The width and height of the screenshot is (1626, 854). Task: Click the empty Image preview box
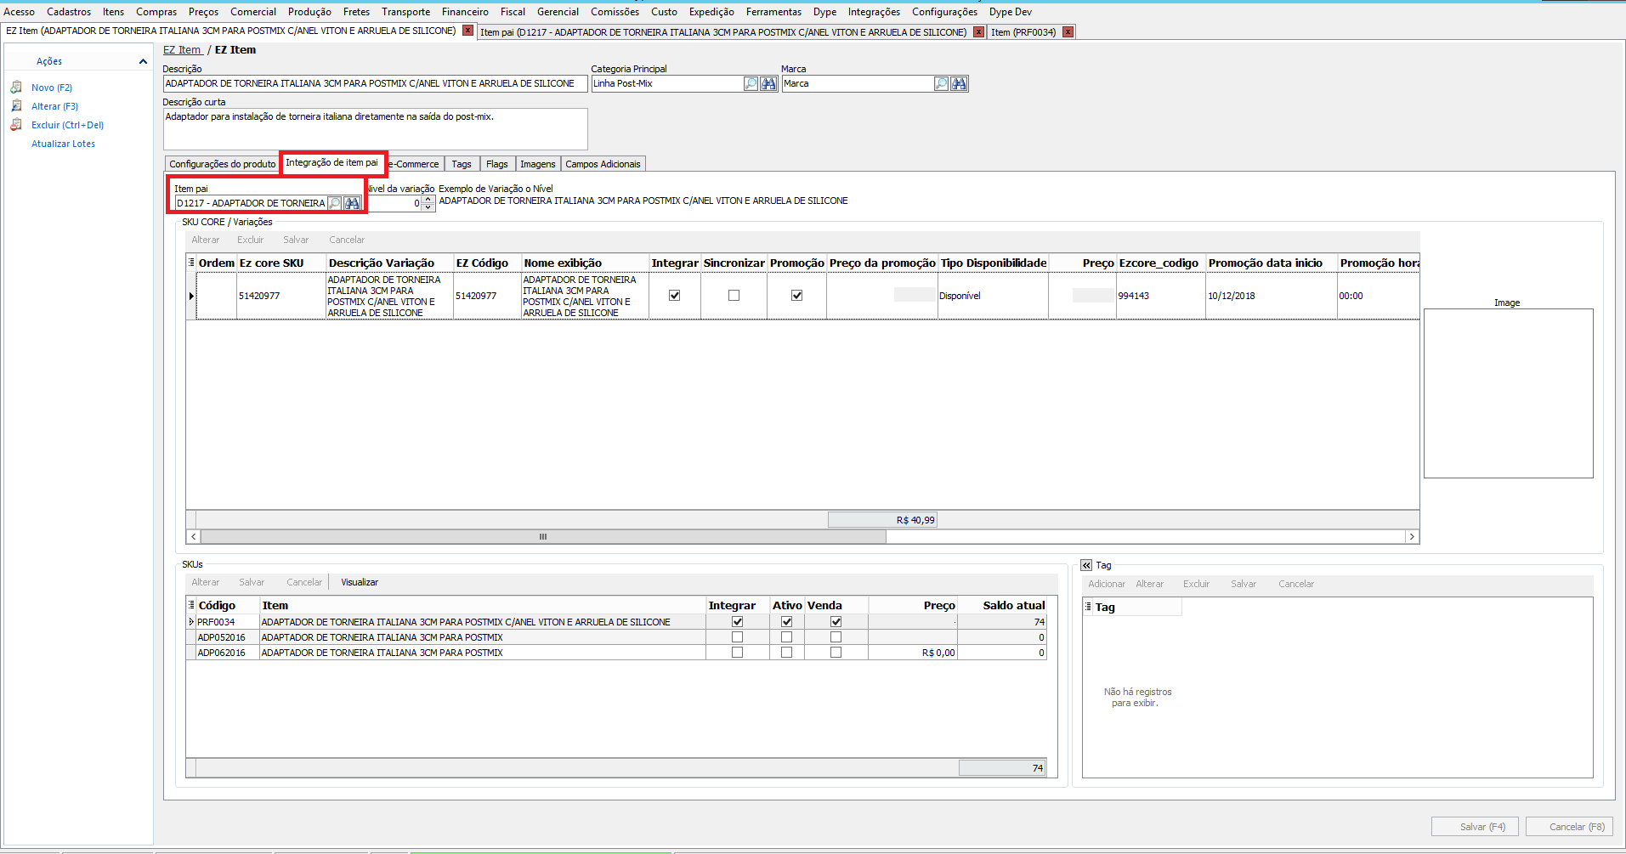(x=1508, y=393)
